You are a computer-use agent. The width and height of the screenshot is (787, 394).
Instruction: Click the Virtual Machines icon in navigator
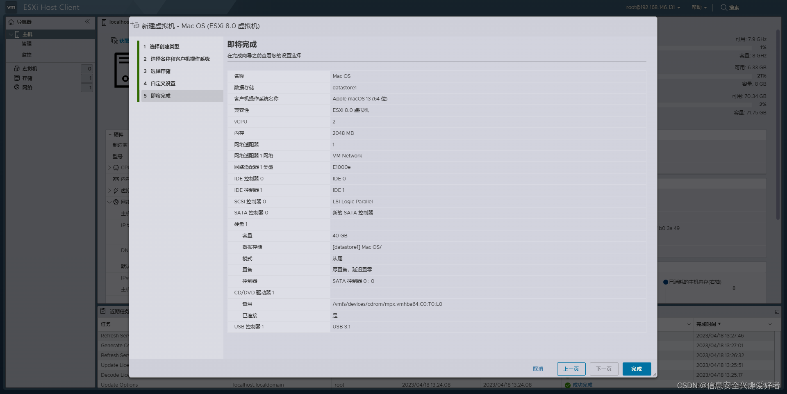[x=17, y=68]
